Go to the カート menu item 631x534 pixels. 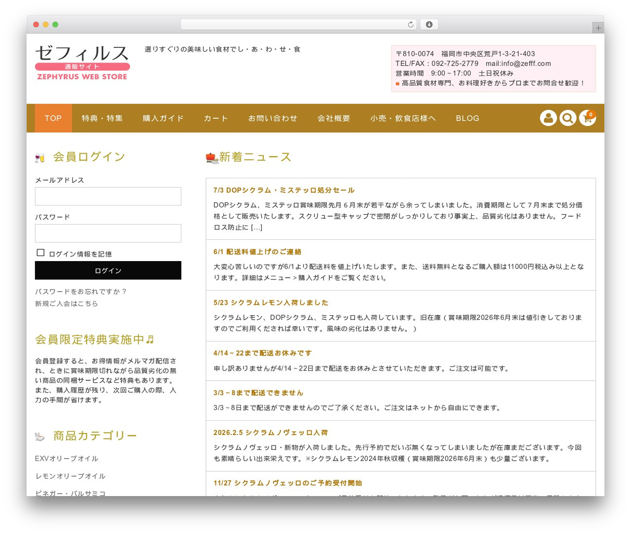click(x=216, y=118)
